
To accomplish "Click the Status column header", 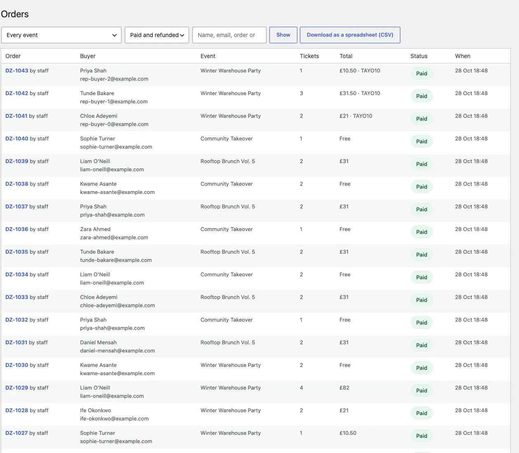I will [419, 56].
